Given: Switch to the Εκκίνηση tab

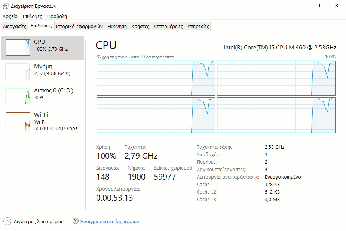Looking at the screenshot, I should [x=117, y=26].
